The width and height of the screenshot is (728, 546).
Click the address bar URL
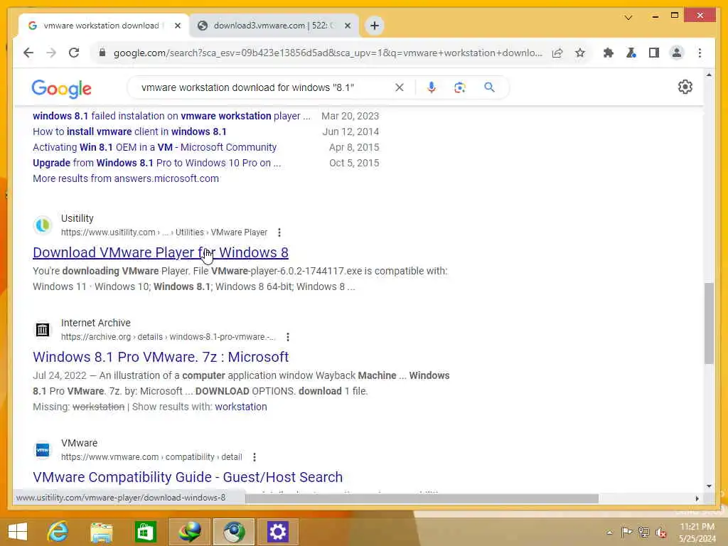[x=328, y=53]
